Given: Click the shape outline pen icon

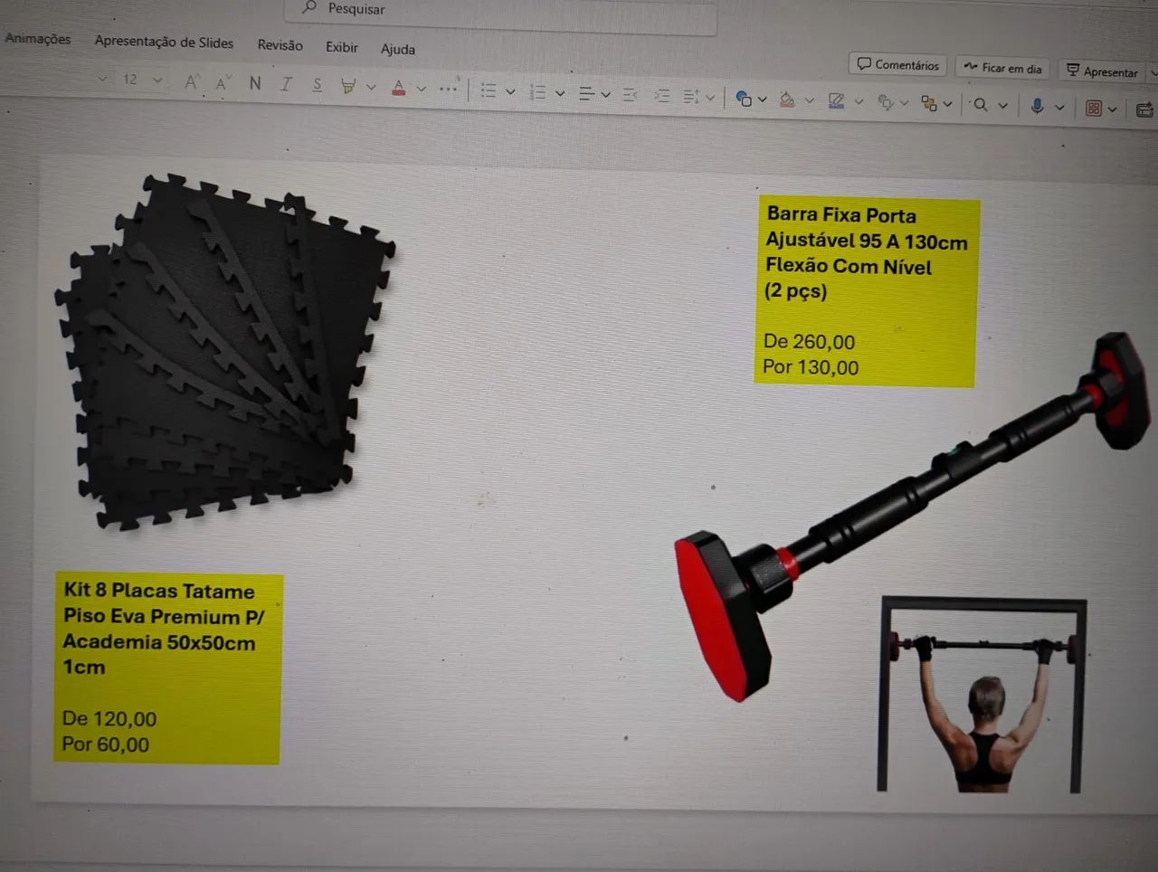Looking at the screenshot, I should point(837,101).
